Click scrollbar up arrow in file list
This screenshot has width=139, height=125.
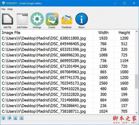click(136, 31)
